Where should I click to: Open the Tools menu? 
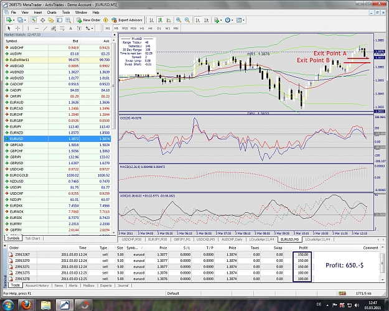[66, 12]
